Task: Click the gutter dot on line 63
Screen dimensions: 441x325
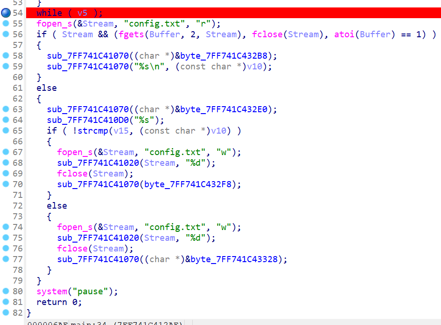Action: (x=6, y=109)
